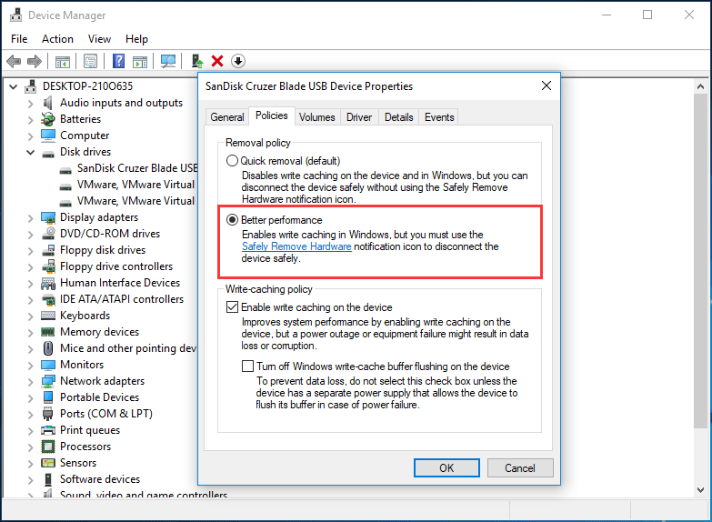Select the Floppy drive controllers tree item

[x=116, y=266]
